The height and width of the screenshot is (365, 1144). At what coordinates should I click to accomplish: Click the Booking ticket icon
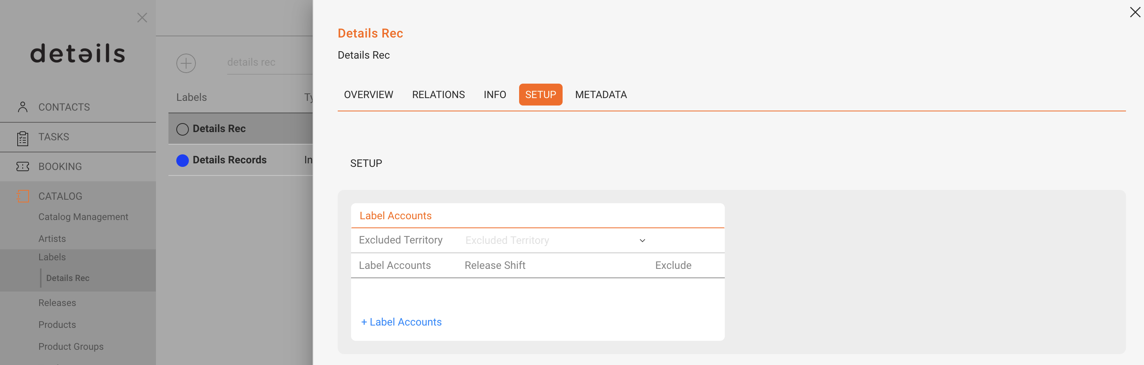click(23, 166)
